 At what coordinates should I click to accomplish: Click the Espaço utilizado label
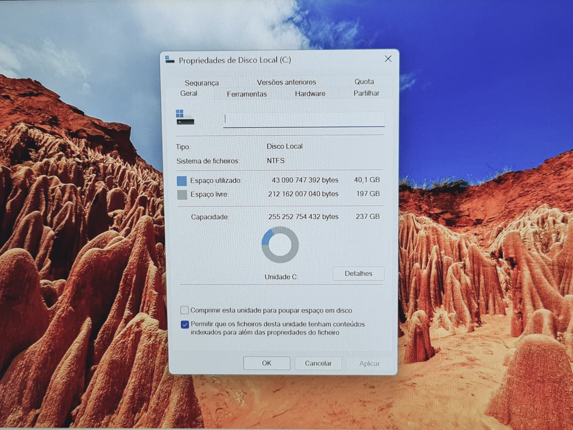[x=216, y=181]
